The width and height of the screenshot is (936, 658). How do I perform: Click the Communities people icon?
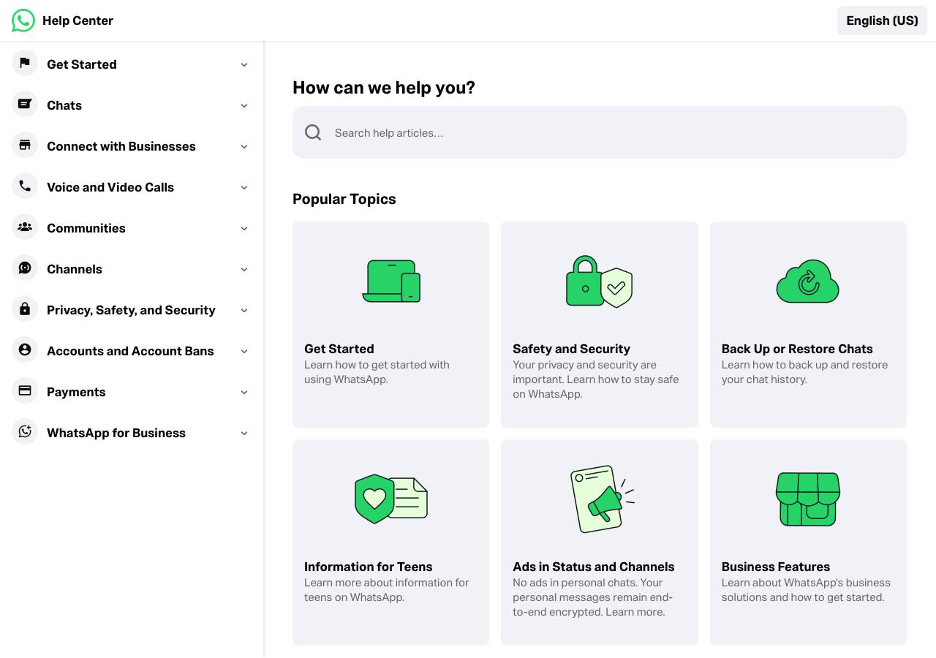(25, 227)
